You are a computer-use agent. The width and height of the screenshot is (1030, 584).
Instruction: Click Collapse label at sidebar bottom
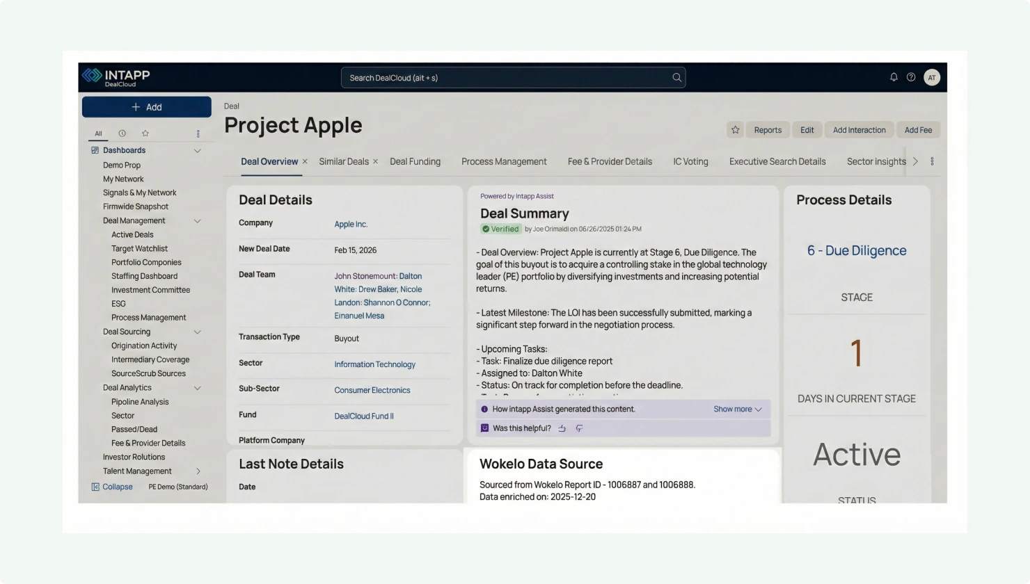coord(117,487)
